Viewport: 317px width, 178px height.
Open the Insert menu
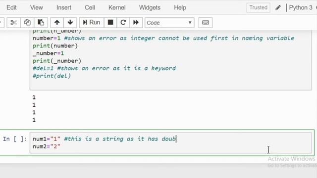64,8
